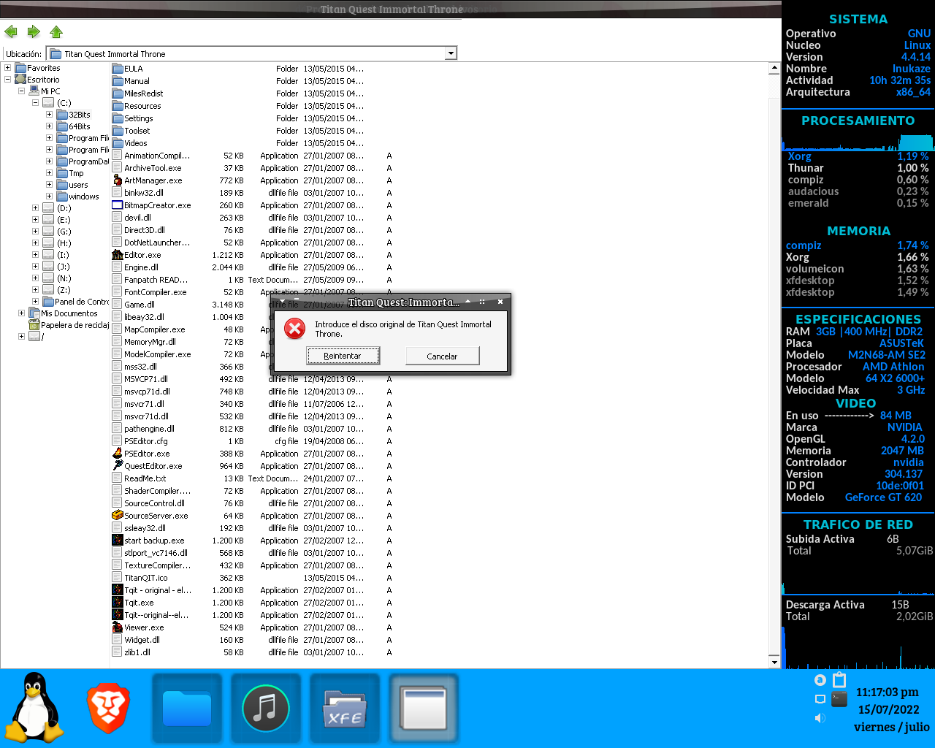The width and height of the screenshot is (935, 748).
Task: Open the Tux penguin start menu
Action: pos(33,708)
